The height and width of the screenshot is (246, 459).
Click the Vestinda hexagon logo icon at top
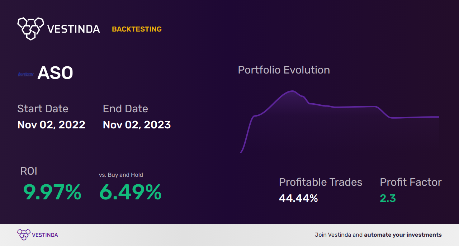30,28
